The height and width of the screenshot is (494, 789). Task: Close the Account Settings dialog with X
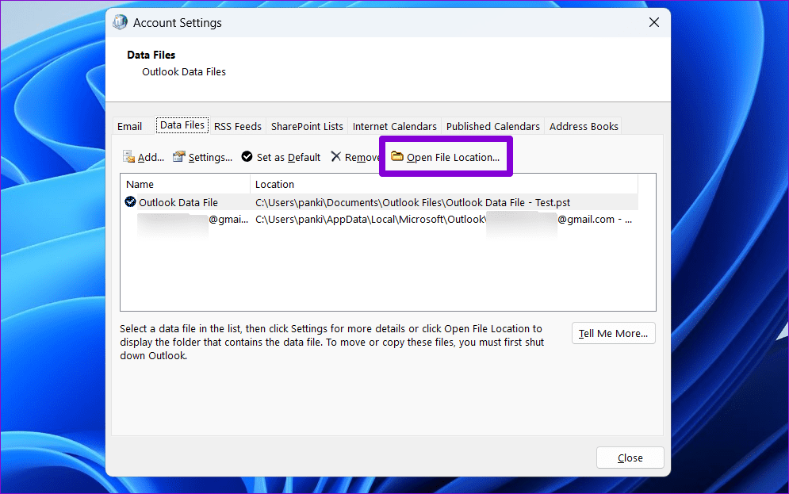pyautogui.click(x=653, y=22)
